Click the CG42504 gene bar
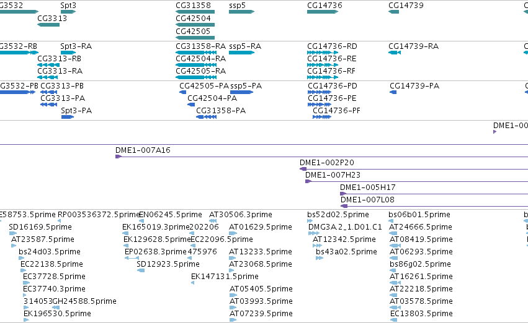528x323 pixels. [x=195, y=25]
